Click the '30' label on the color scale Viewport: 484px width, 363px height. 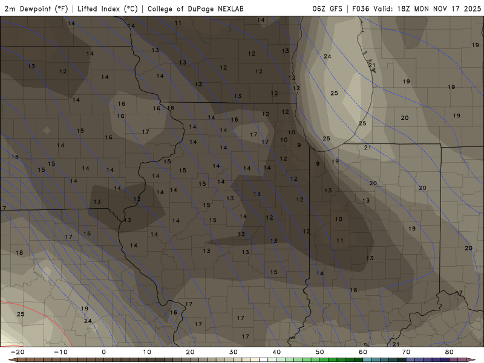coord(234,352)
